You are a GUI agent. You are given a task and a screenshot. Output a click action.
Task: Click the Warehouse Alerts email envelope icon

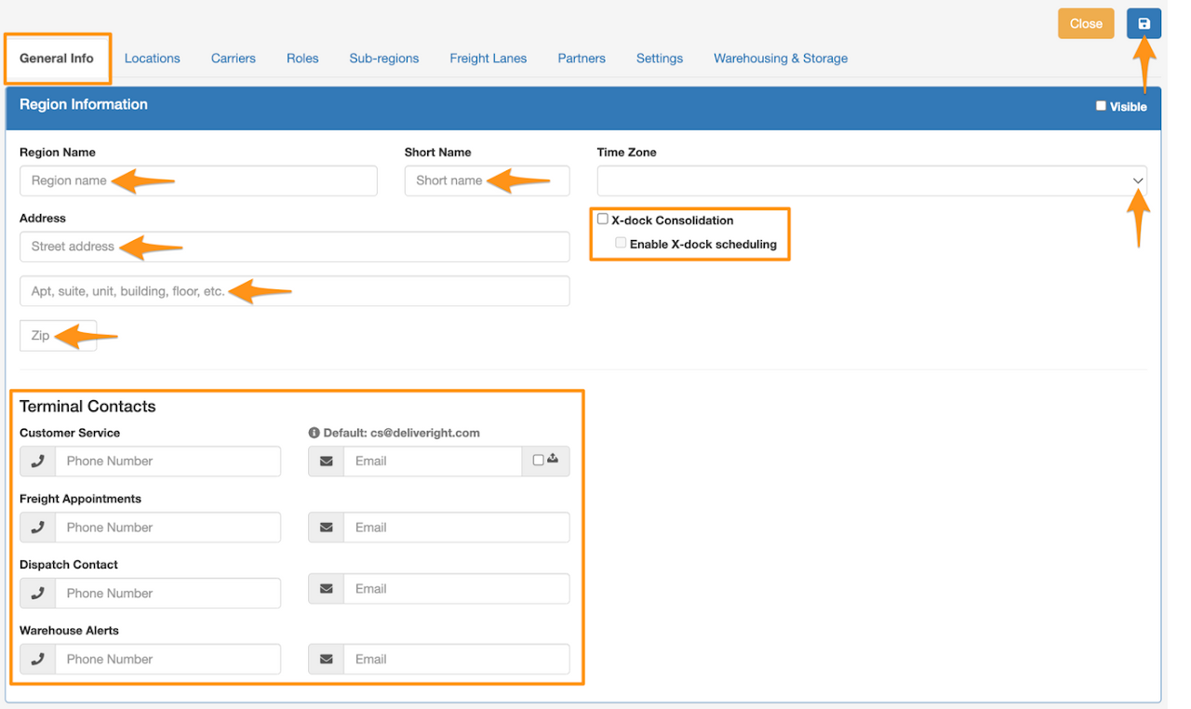(x=326, y=660)
